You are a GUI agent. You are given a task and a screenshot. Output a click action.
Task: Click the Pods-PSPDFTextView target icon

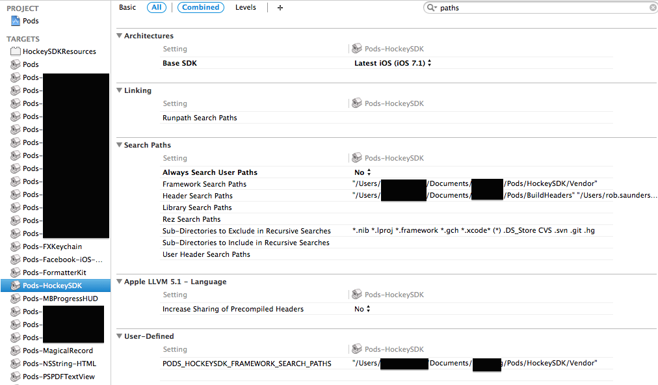click(16, 377)
